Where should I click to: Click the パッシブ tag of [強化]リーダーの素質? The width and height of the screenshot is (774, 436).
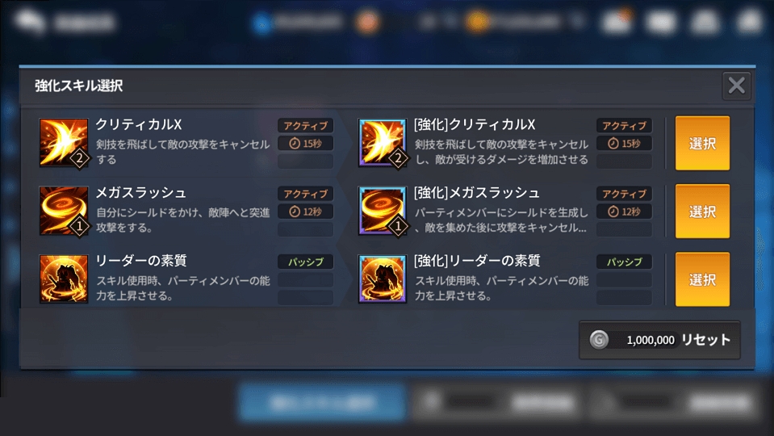coord(624,262)
